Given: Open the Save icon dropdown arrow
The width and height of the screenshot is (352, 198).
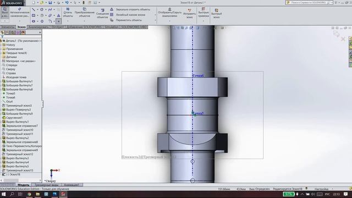Looking at the screenshot, I should [54, 3].
